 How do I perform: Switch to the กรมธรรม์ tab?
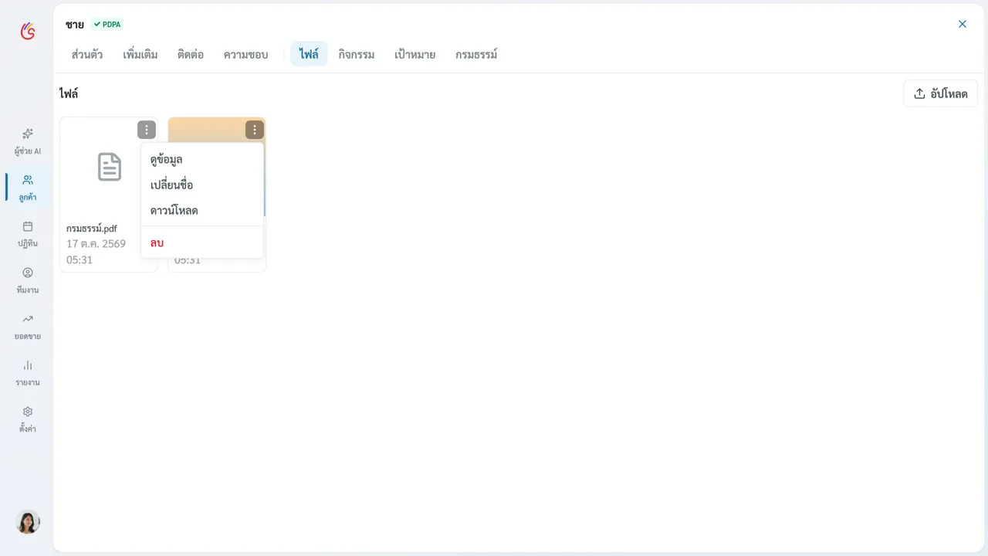pyautogui.click(x=476, y=54)
